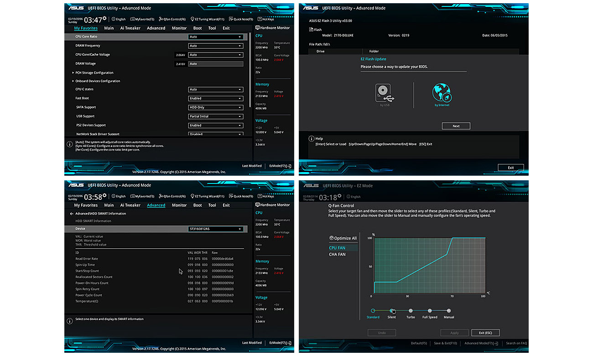This screenshot has width=593, height=356.
Task: Expand Onboard Devices Configuration
Action: click(x=96, y=81)
